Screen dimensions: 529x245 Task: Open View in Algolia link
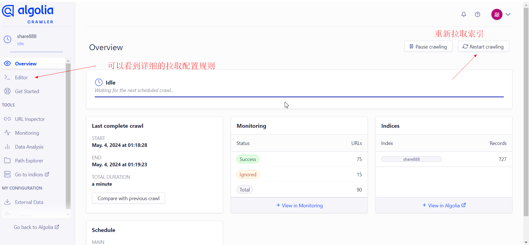pos(444,205)
